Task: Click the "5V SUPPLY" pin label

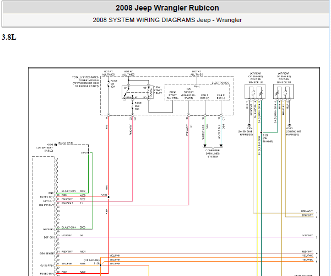Action: coord(47,266)
